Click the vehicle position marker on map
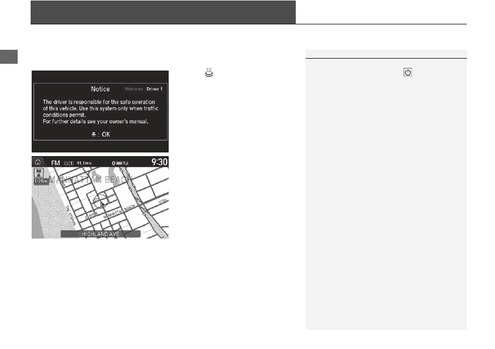 coord(101,201)
